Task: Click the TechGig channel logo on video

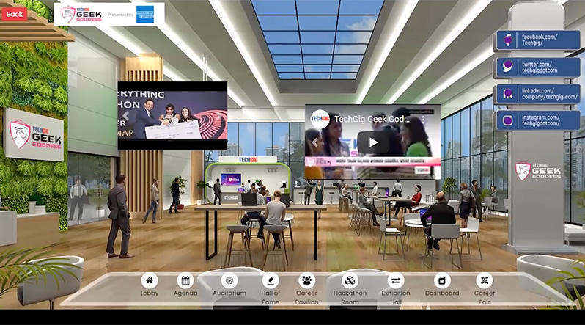Action: [x=320, y=119]
